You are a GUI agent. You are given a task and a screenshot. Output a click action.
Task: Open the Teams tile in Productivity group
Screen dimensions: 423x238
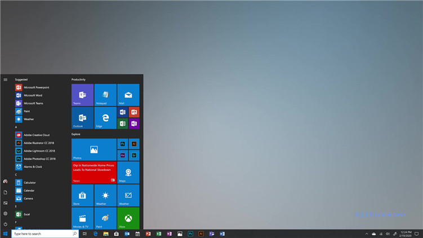pos(82,95)
